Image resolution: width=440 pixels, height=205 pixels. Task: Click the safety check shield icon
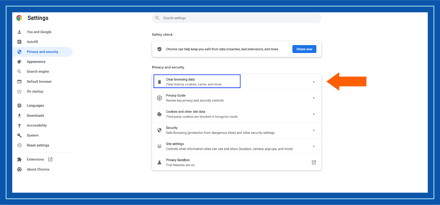[159, 49]
